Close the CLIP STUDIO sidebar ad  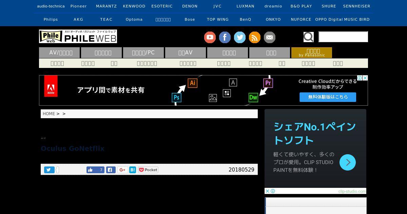(x=267, y=191)
